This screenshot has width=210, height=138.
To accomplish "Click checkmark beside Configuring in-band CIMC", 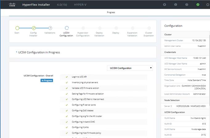I will 67,122.
